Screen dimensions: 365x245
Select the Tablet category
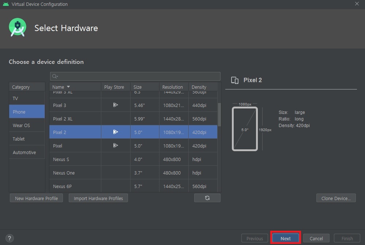(x=27, y=138)
